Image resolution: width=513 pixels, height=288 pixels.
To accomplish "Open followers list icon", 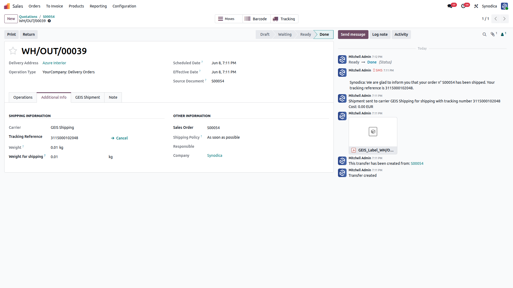I will coord(503,34).
